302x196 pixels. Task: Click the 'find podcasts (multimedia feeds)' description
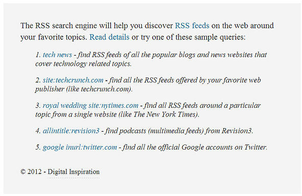(x=155, y=131)
